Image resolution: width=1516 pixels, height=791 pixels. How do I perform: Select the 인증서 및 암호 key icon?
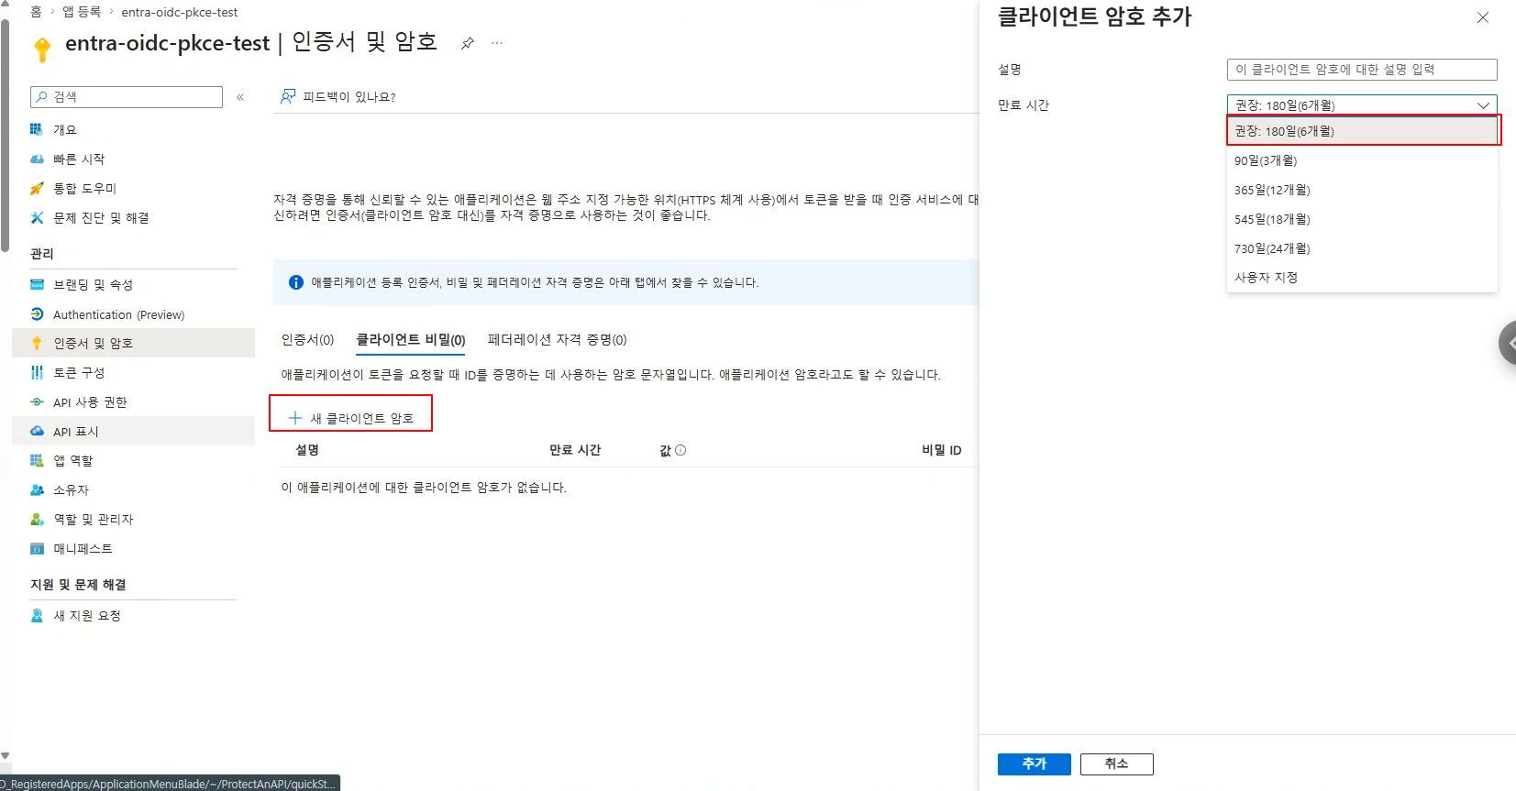click(x=37, y=343)
